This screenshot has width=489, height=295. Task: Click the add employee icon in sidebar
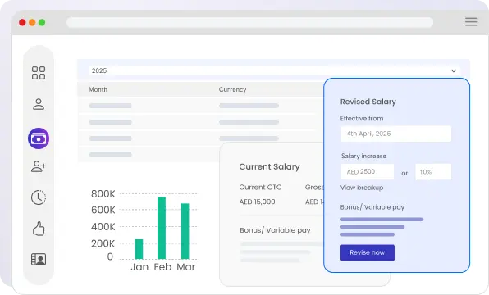coord(39,166)
